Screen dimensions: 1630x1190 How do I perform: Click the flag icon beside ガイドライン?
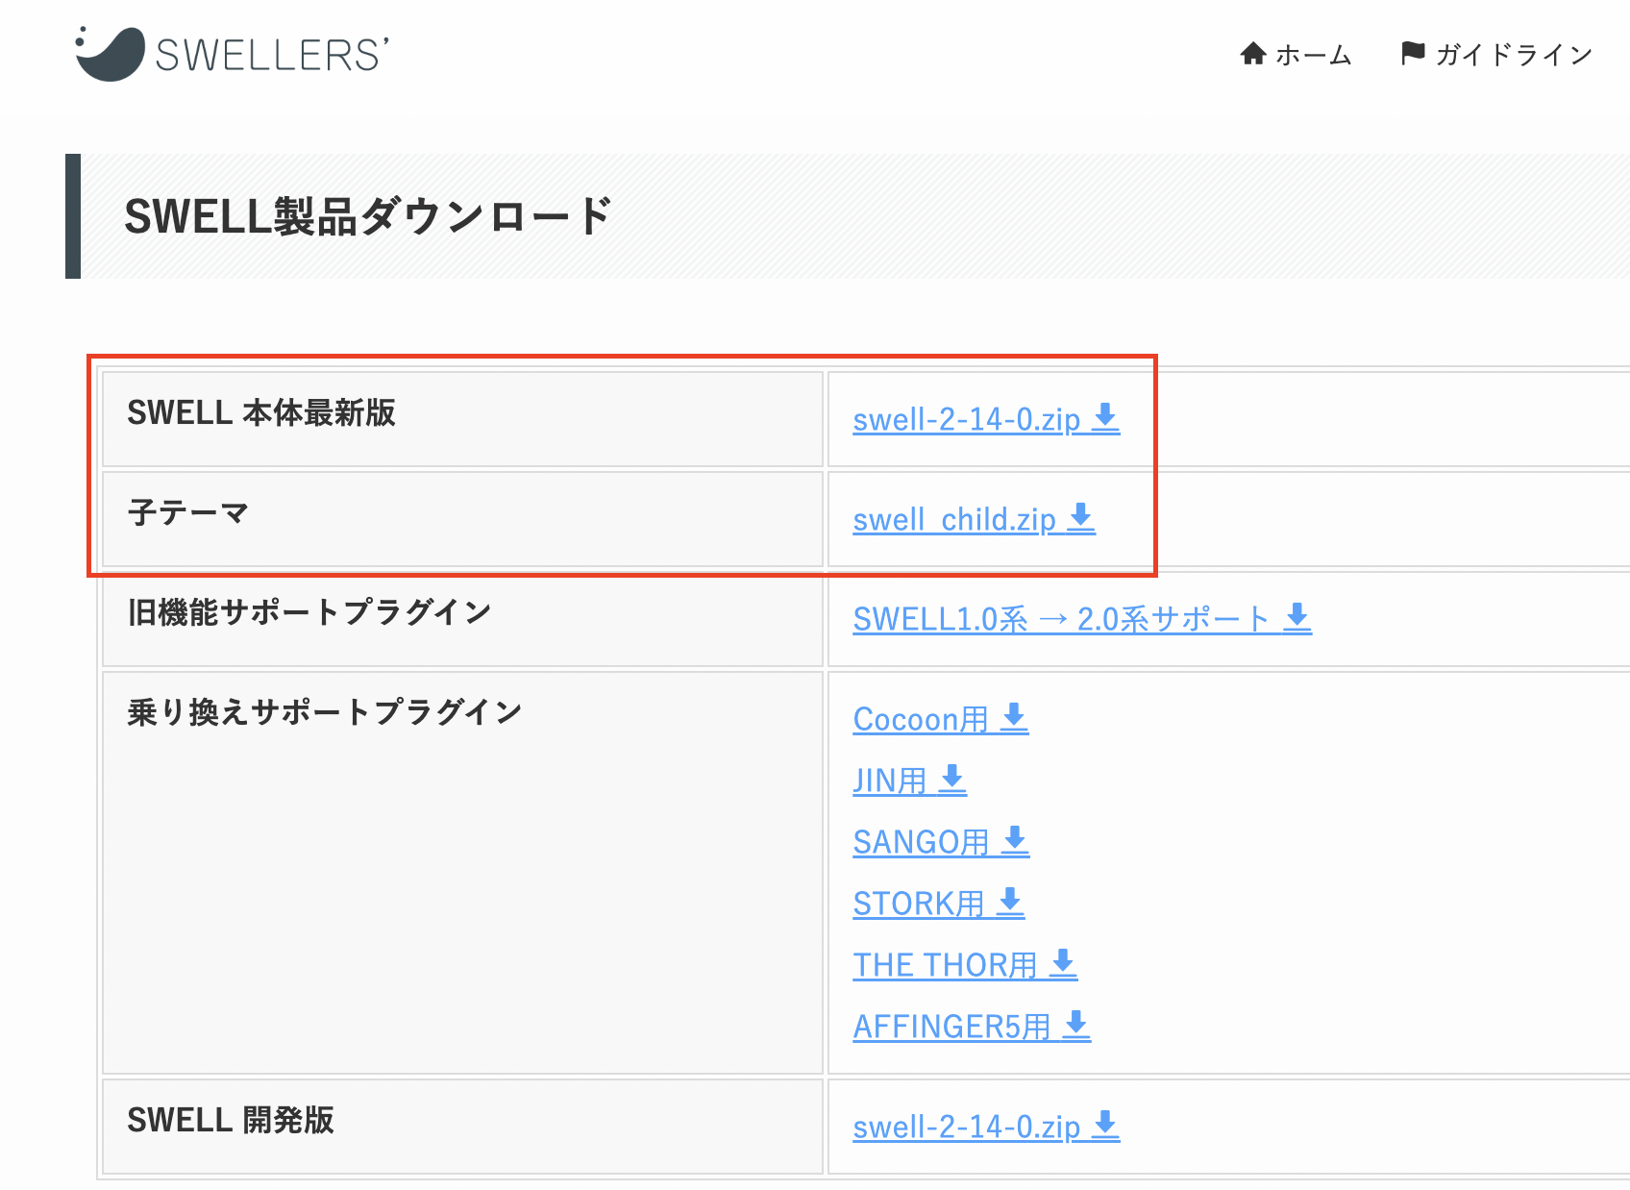pos(1412,54)
